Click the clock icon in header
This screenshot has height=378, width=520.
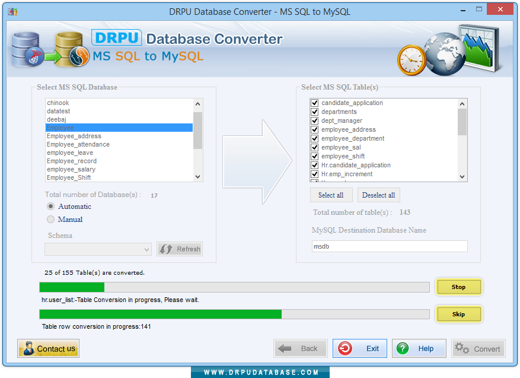411,60
